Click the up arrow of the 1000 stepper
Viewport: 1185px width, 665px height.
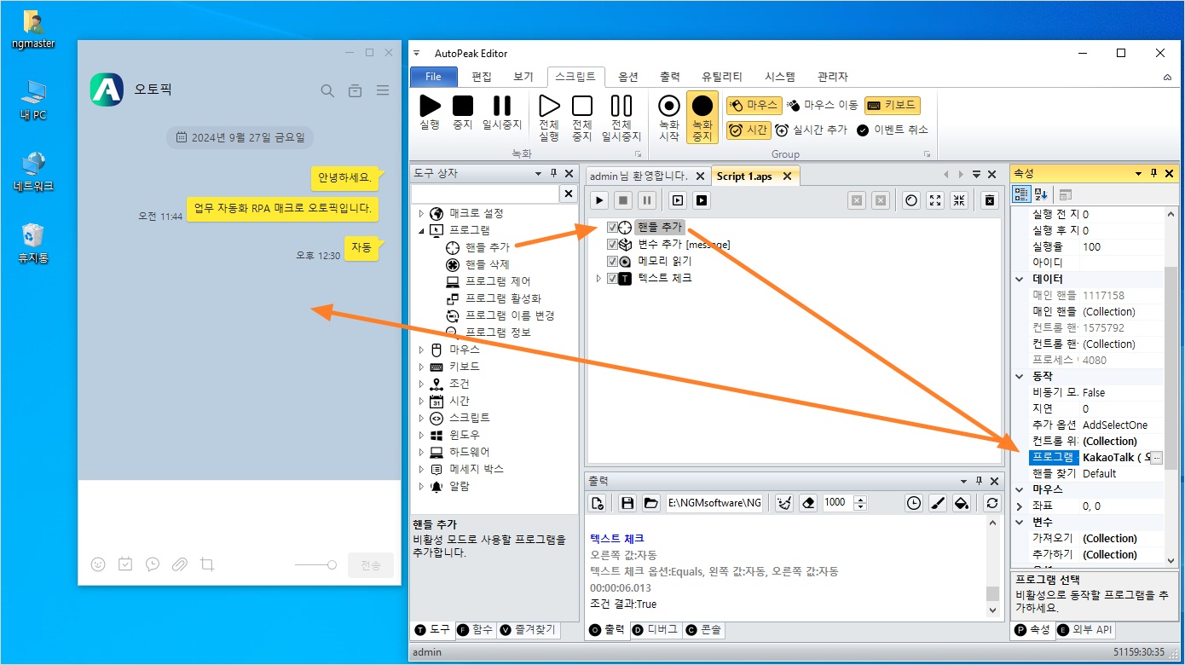860,499
